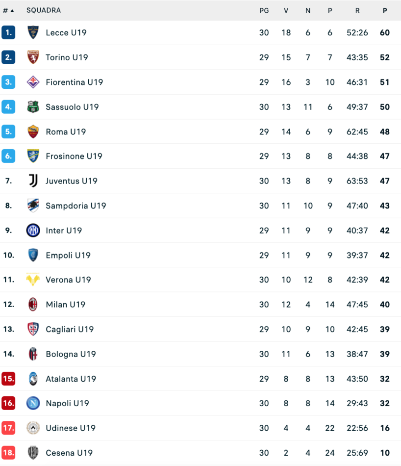Image resolution: width=401 pixels, height=466 pixels.
Task: Open Frosinone U19 team link
Action: point(74,156)
